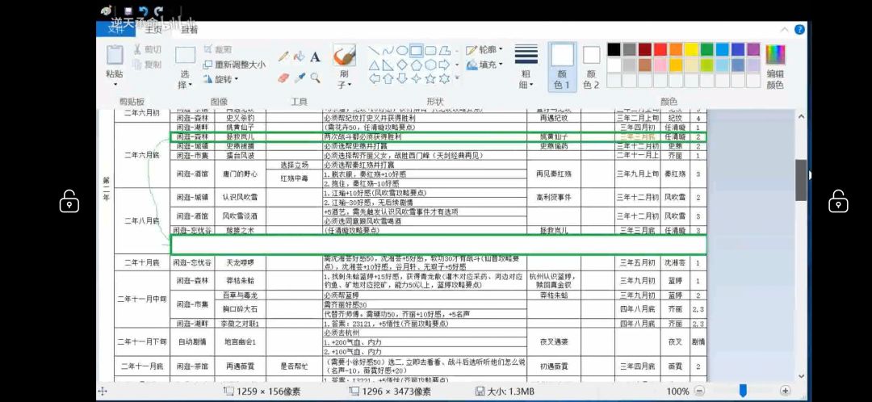
Task: Choose the Oval shape
Action: coord(401,51)
